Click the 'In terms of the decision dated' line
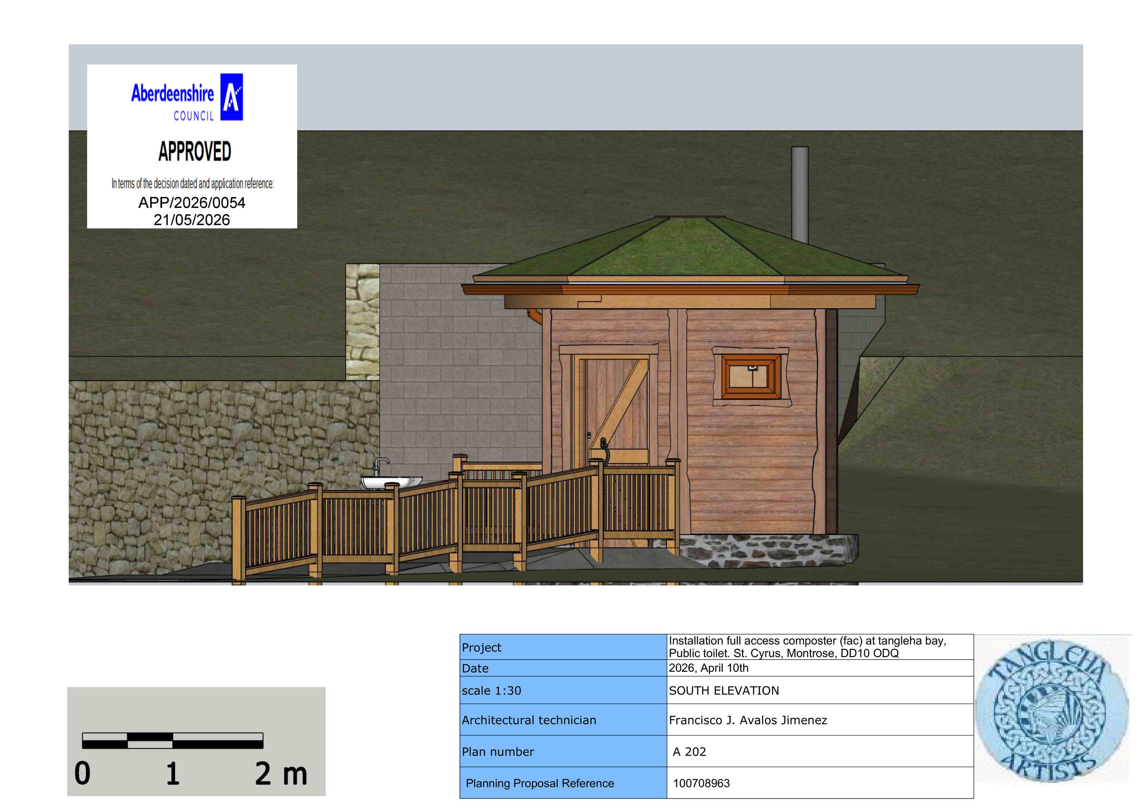 [193, 184]
